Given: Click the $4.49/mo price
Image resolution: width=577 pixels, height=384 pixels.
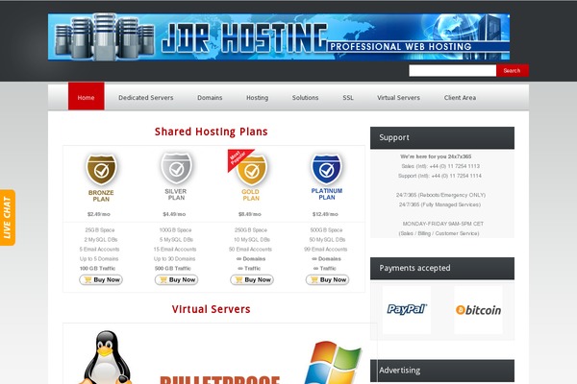Looking at the screenshot, I should pos(174,214).
